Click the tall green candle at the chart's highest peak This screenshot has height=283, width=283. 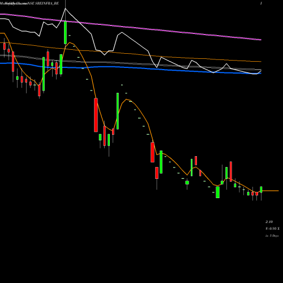[65, 33]
